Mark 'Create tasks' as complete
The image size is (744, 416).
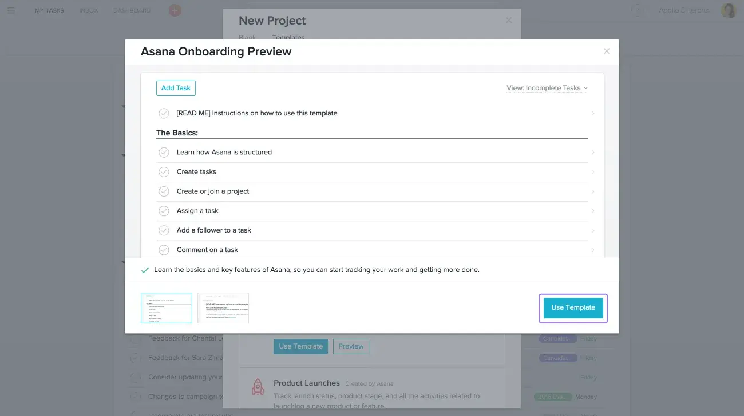(164, 171)
